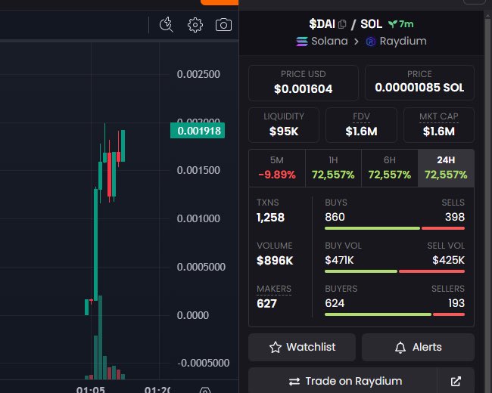Click the 0.001000 price axis label
492x393 pixels.
pyautogui.click(x=198, y=218)
